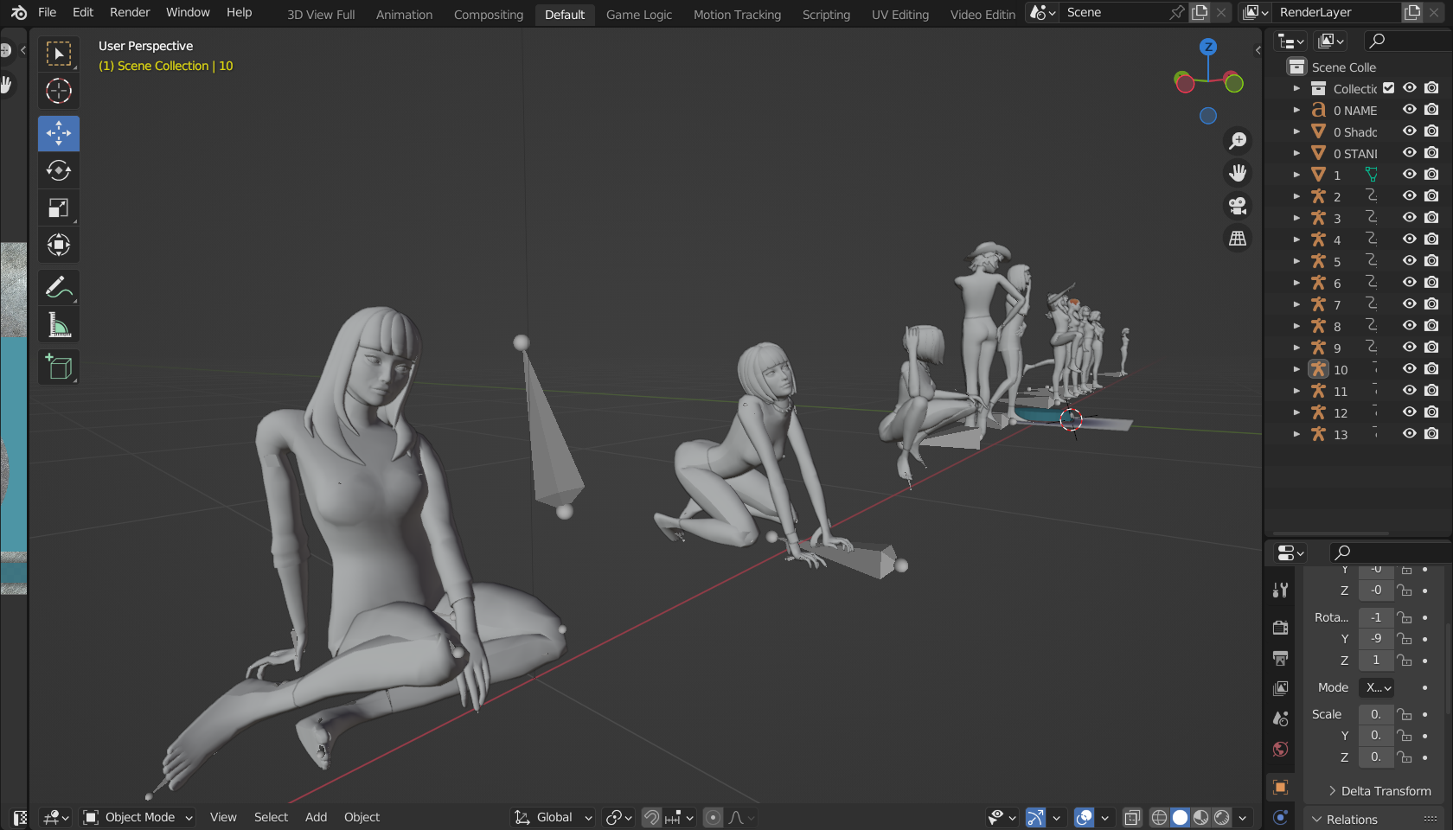Open the Global orientation dropdown
The image size is (1453, 830).
[x=554, y=817]
